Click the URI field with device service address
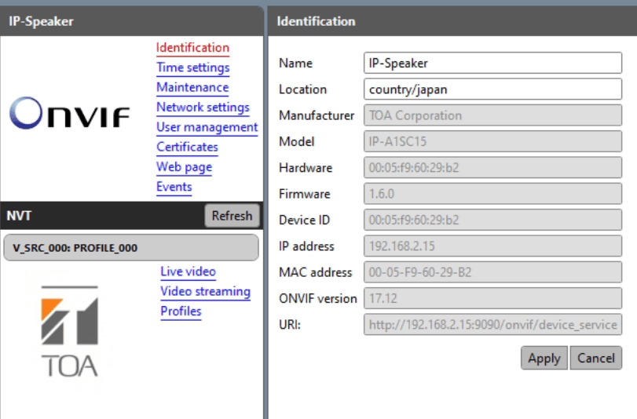 pos(492,324)
